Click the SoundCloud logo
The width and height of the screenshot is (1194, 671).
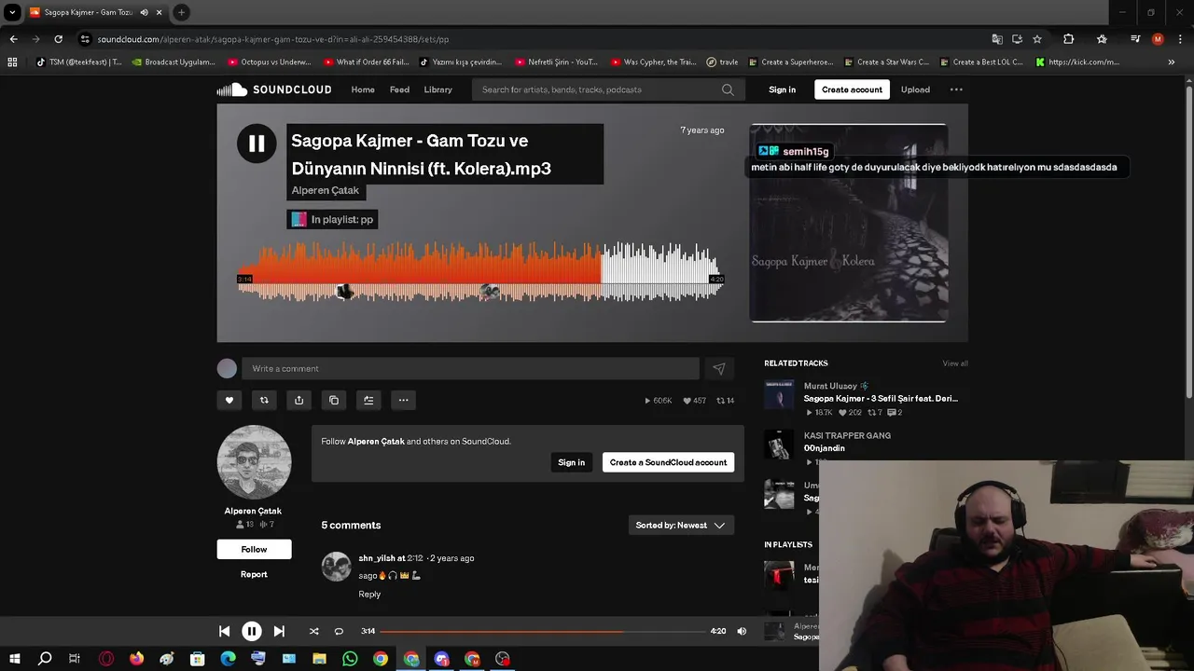pos(274,89)
